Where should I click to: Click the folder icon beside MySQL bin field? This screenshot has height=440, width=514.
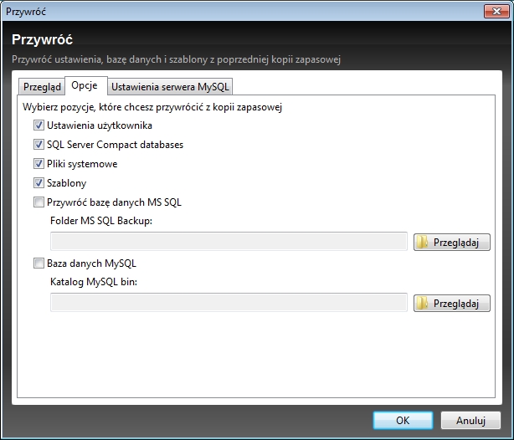coord(424,304)
